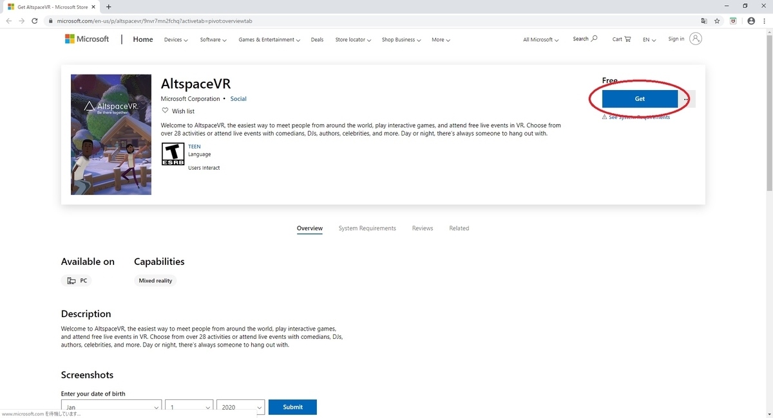The width and height of the screenshot is (773, 418).
Task: Expand the Shop Business menu
Action: [401, 39]
